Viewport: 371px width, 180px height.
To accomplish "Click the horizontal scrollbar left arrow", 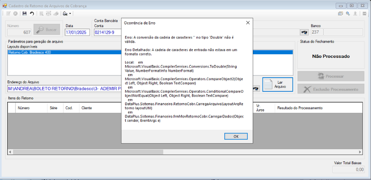I will (x=10, y=152).
